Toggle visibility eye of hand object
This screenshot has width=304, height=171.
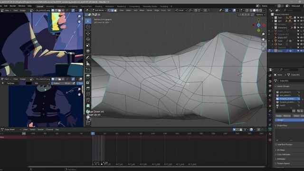tap(301, 41)
